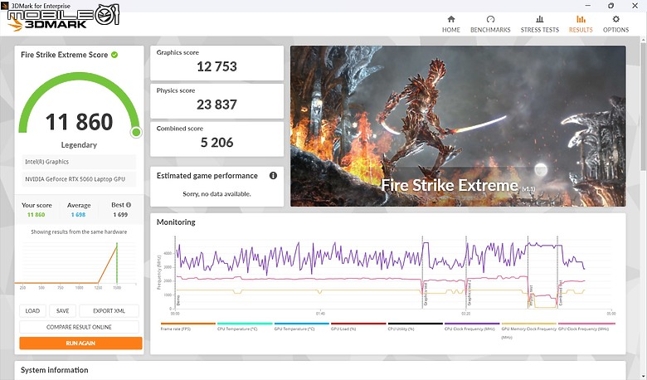The width and height of the screenshot is (647, 380).
Task: Click the Home house icon
Action: (451, 19)
